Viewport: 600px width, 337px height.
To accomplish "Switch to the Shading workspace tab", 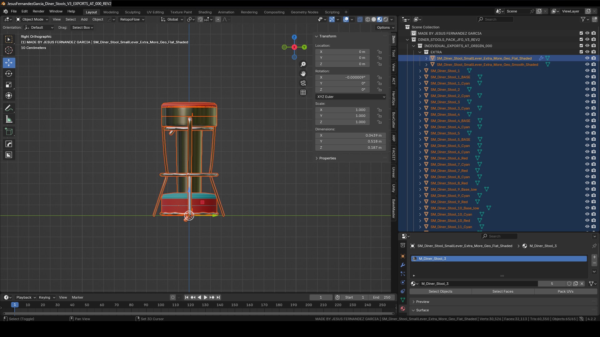I will click(205, 12).
